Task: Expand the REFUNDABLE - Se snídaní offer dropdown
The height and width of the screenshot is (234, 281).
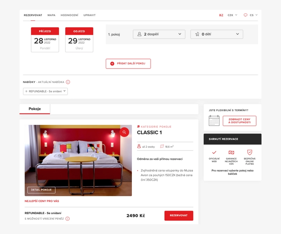Action: [x=45, y=91]
